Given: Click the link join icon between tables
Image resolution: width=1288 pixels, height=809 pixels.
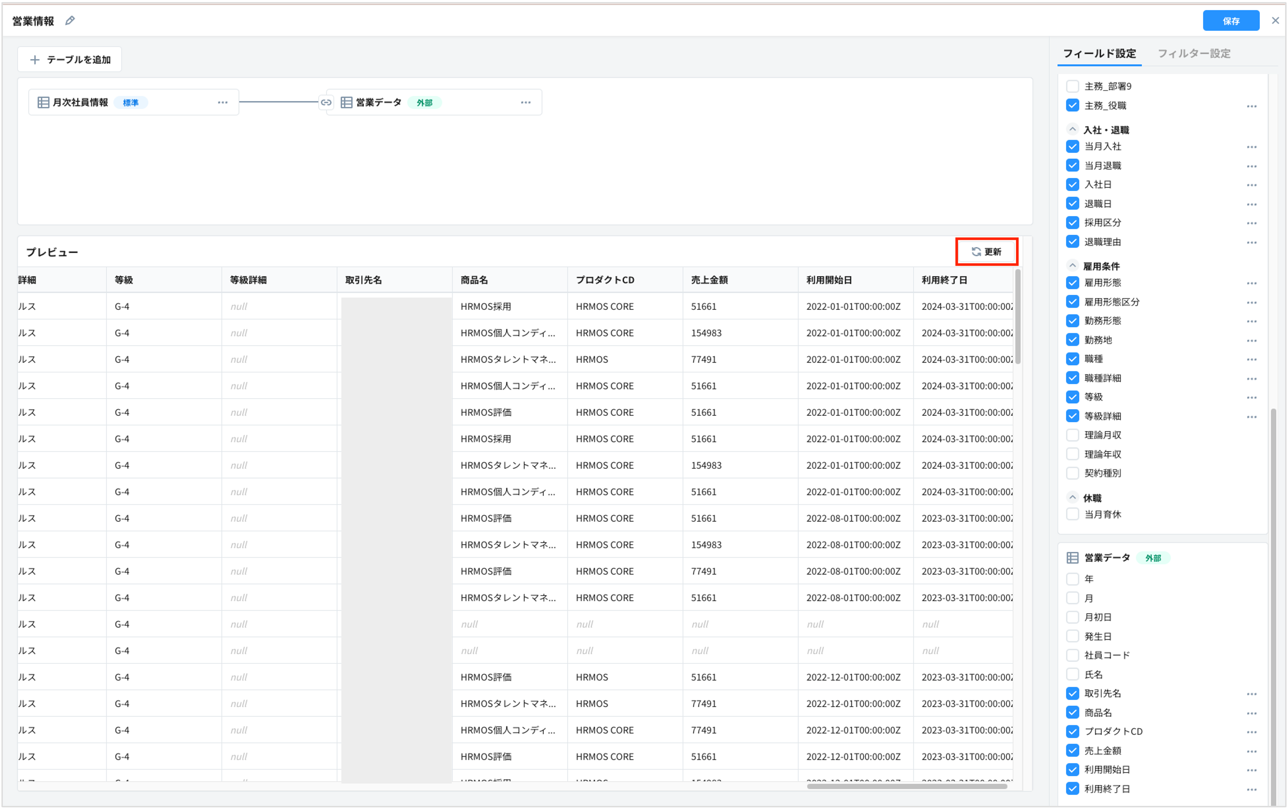Looking at the screenshot, I should [326, 102].
